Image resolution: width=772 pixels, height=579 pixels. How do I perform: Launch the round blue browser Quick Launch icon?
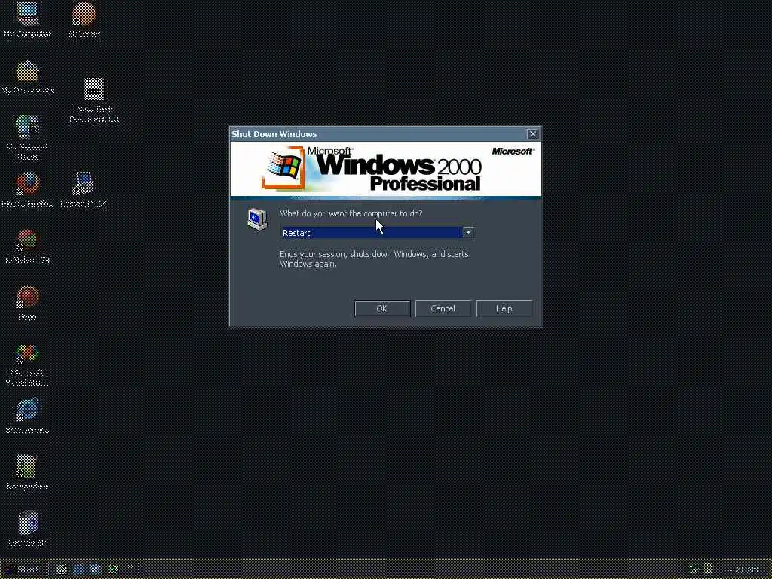click(x=78, y=570)
